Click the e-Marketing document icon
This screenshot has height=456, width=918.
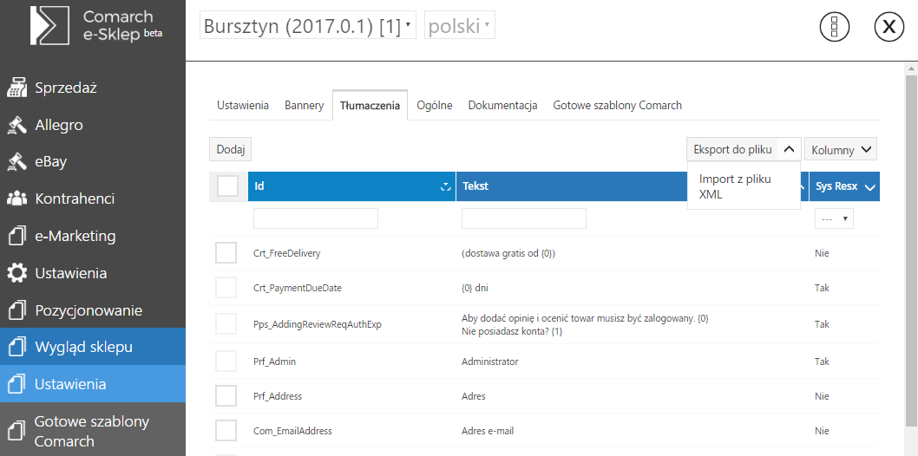[x=17, y=236]
